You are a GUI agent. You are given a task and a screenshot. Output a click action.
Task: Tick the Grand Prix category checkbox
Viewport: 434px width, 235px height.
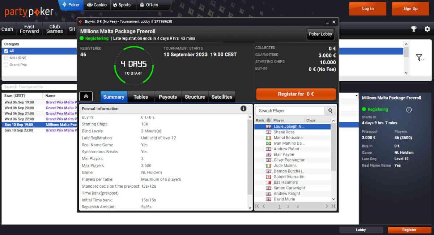coord(6,65)
